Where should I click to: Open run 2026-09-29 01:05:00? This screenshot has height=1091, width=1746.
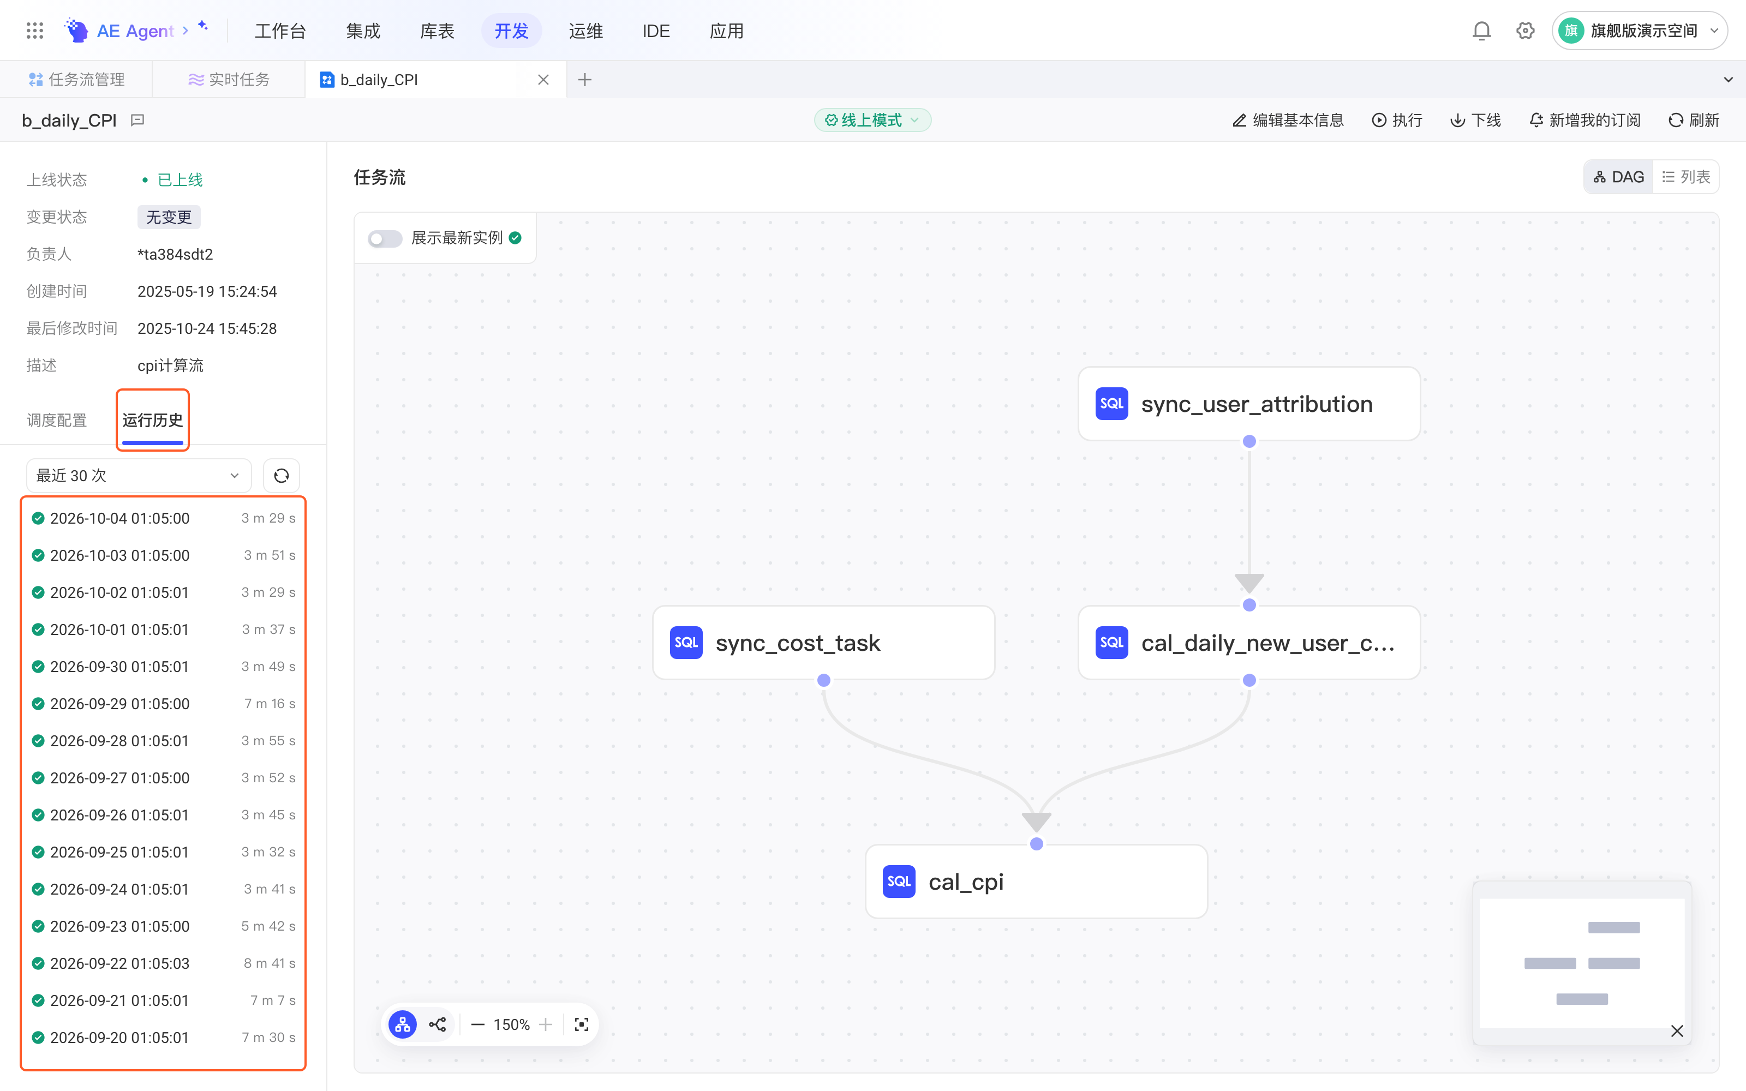point(164,704)
